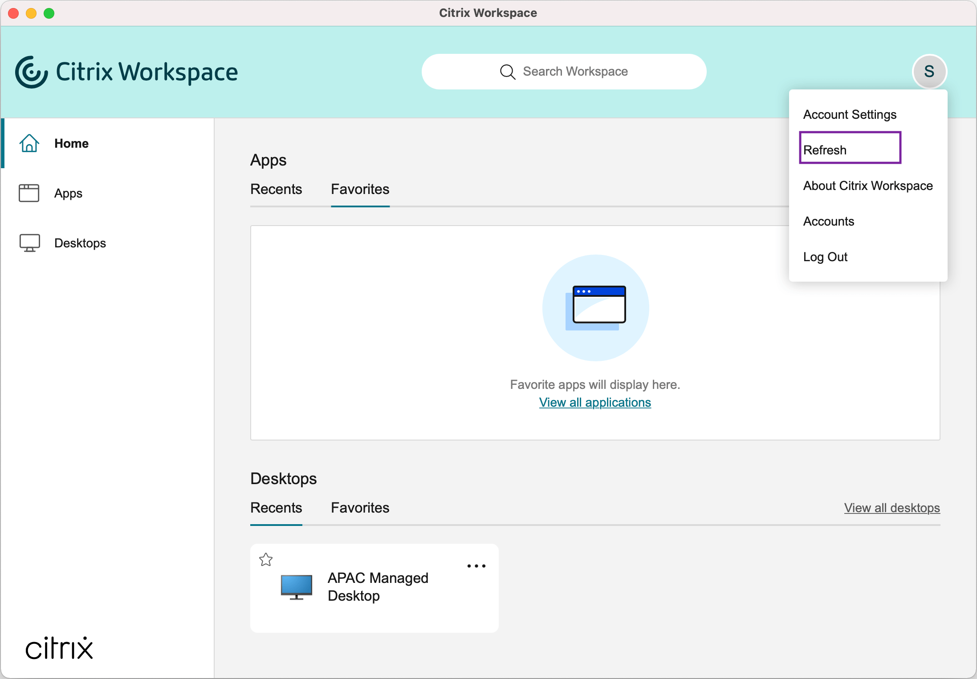Choose Account Settings from the menu

[x=850, y=114]
